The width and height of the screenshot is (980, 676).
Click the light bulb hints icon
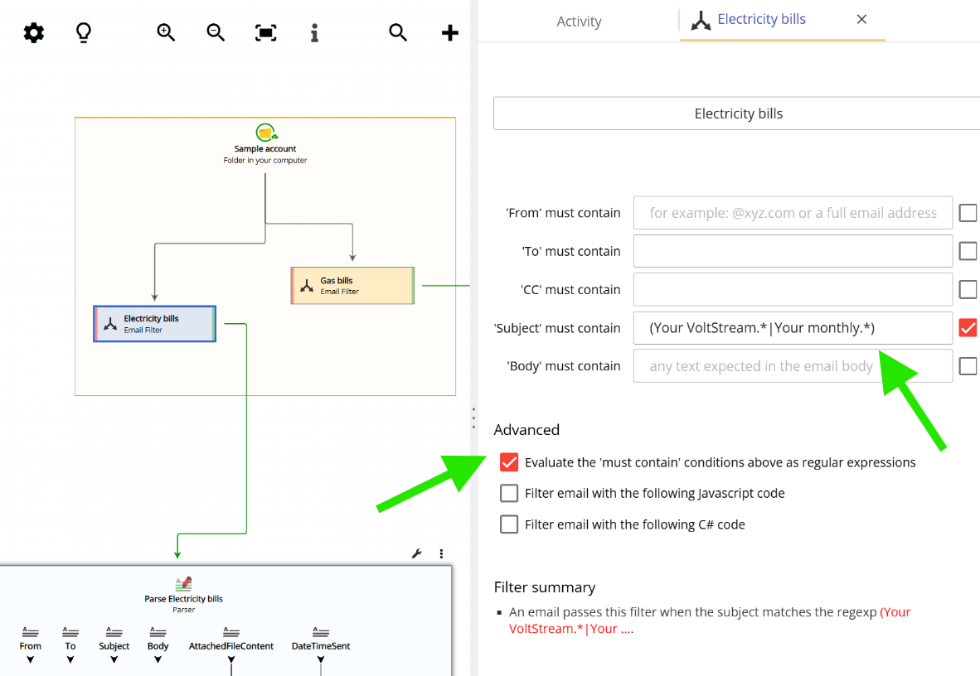[83, 32]
